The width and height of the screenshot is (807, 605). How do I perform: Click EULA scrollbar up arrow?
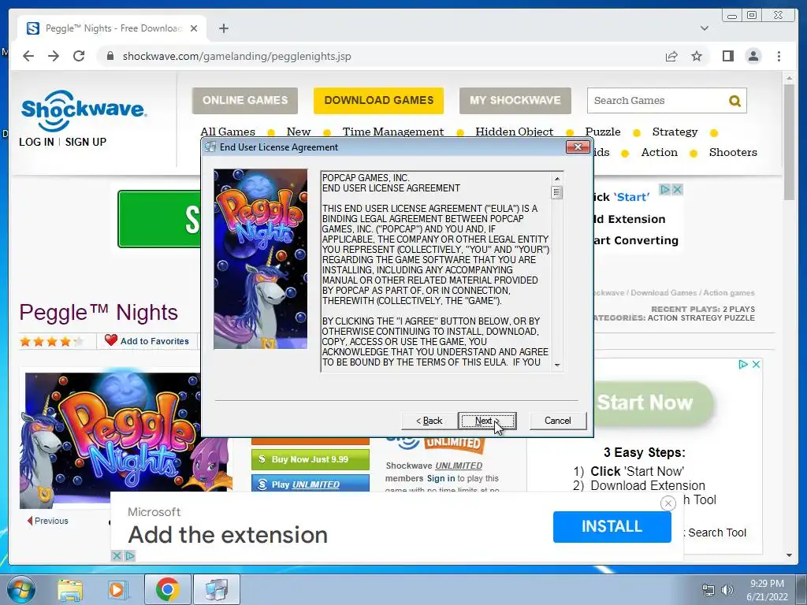click(557, 179)
